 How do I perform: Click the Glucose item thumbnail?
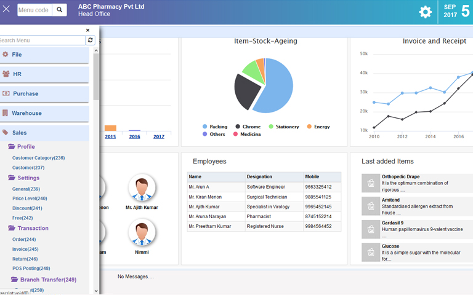pyautogui.click(x=371, y=252)
